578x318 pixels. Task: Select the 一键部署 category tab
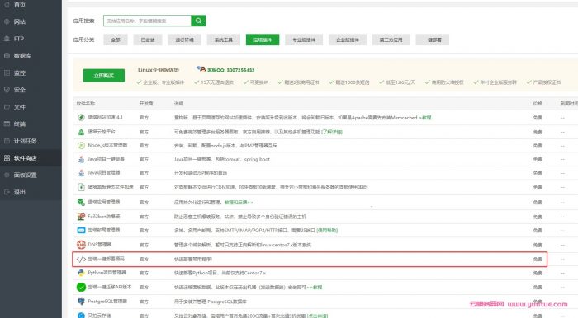[433, 40]
